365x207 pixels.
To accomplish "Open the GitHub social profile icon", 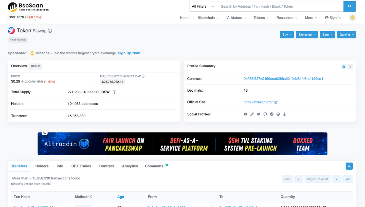I will point(265,114).
